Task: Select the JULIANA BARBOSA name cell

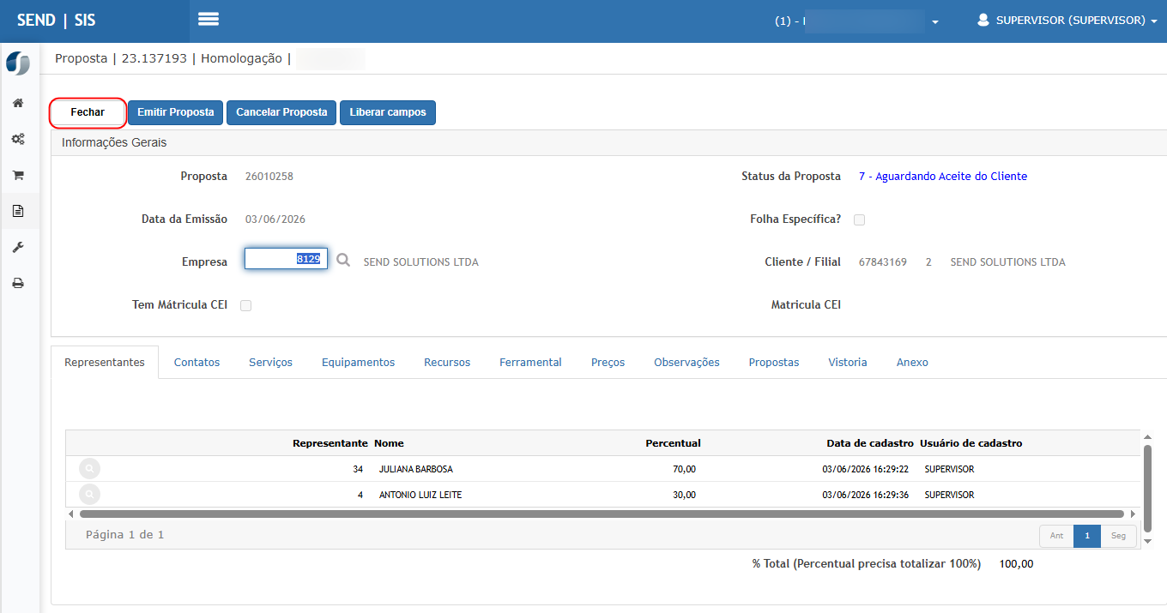Action: [416, 469]
